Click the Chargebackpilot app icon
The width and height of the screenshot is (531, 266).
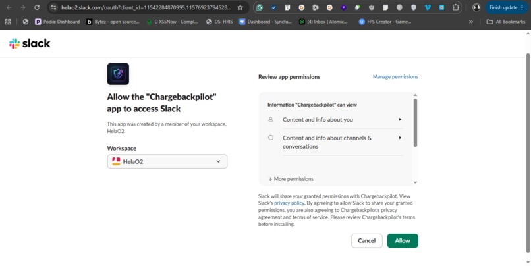click(118, 74)
